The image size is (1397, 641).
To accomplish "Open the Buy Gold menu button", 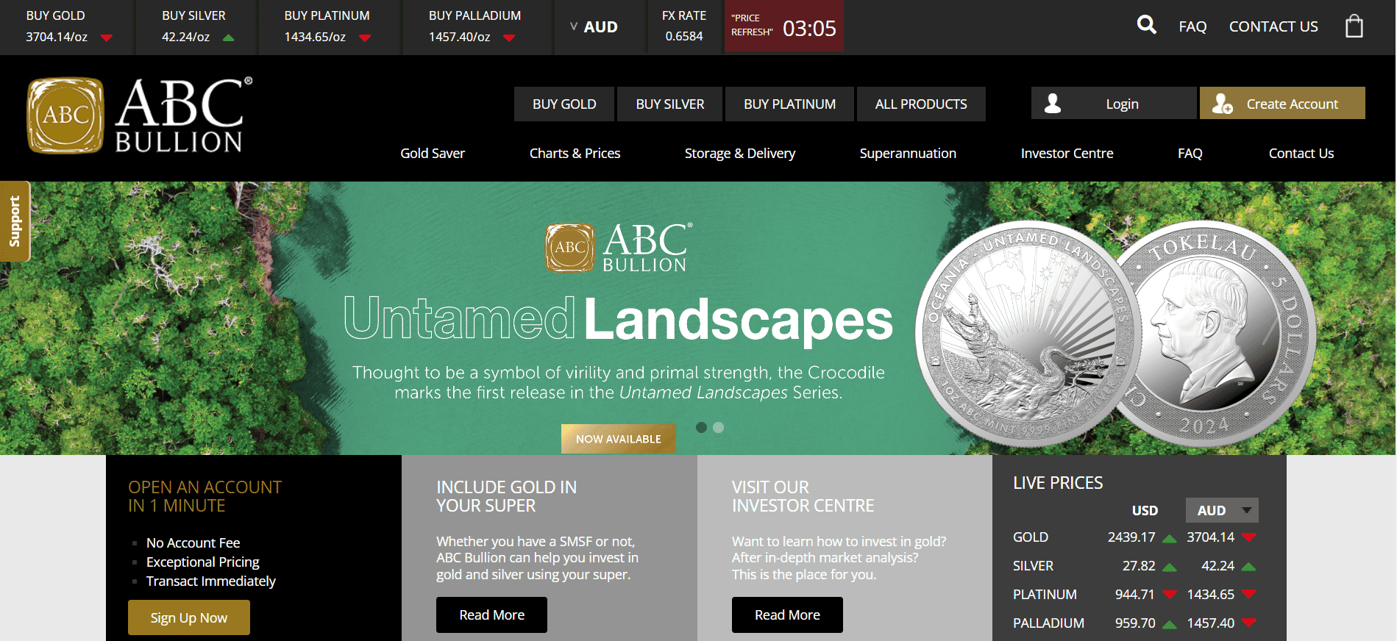I will click(x=564, y=104).
